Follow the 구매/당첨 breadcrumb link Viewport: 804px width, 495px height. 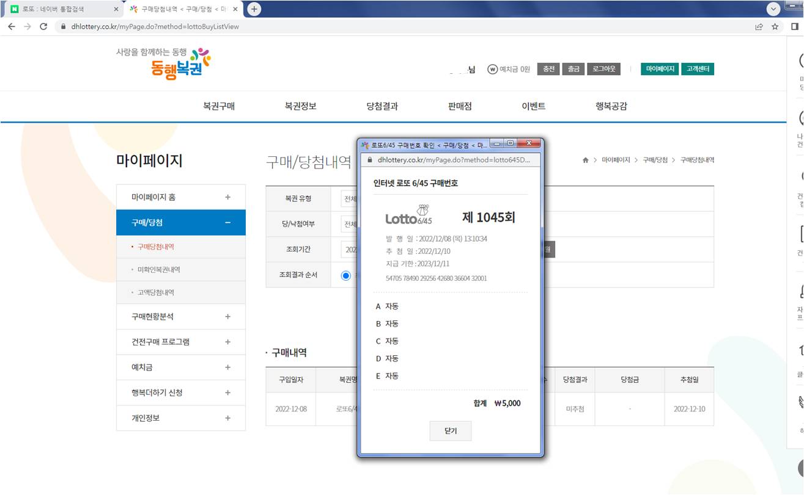pos(655,160)
